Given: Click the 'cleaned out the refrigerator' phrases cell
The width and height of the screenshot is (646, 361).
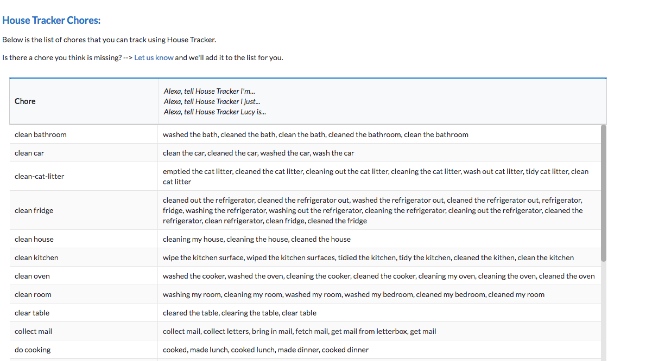Looking at the screenshot, I should [379, 210].
